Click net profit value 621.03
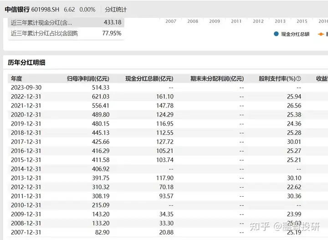 point(101,97)
